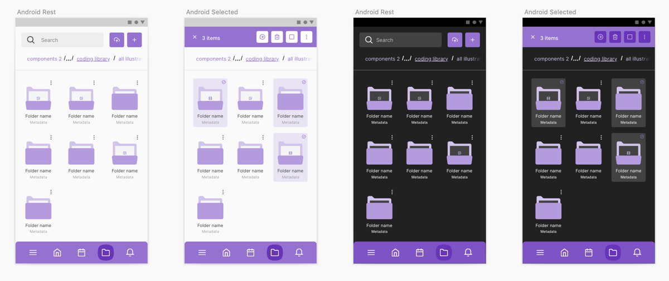
Task: Click 'components 2' breadcrumb in dark Selected mockup
Action: [x=551, y=58]
